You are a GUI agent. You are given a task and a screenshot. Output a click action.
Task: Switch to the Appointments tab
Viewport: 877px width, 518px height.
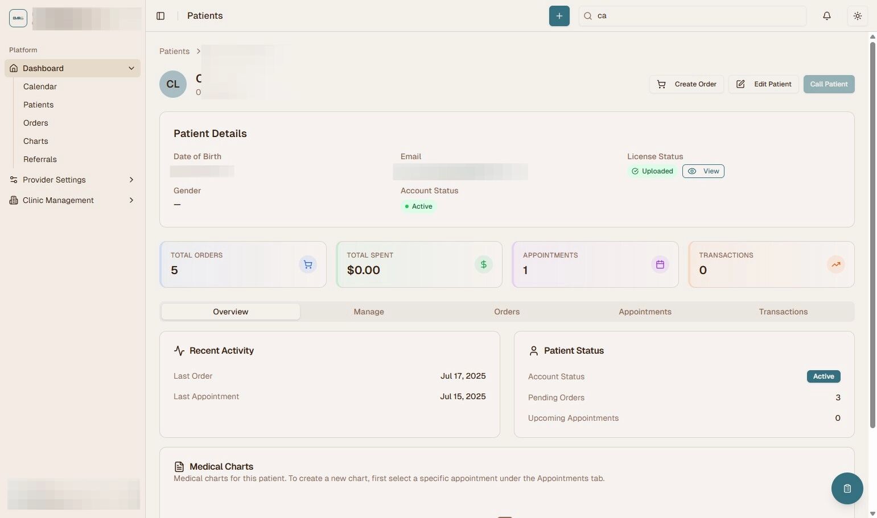click(x=645, y=312)
